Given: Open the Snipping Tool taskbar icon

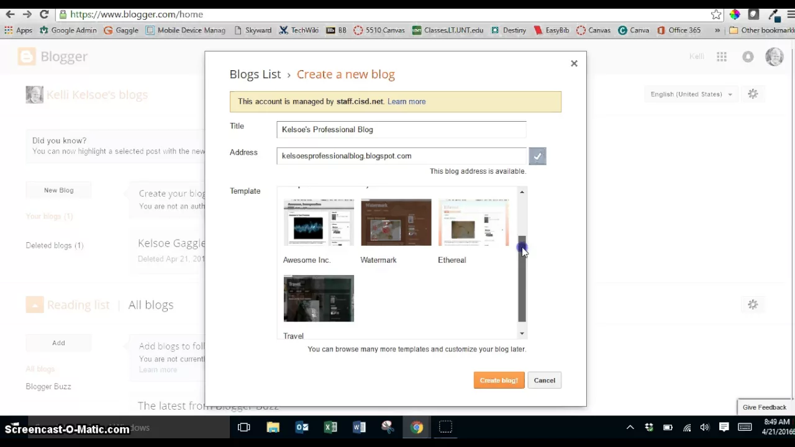Looking at the screenshot, I should [388, 427].
